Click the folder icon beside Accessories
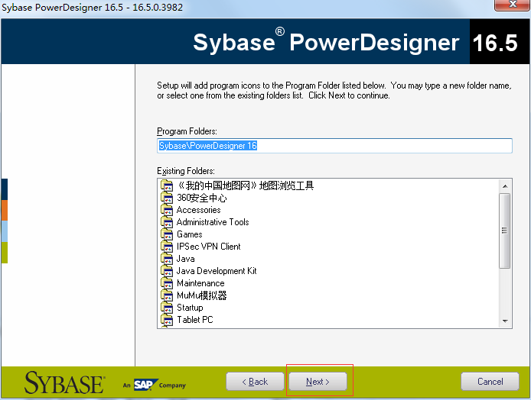 [x=167, y=210]
